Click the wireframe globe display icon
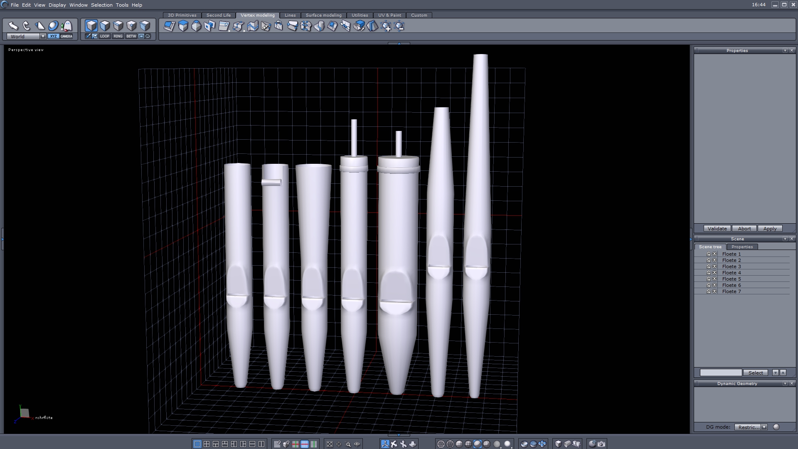 click(441, 444)
